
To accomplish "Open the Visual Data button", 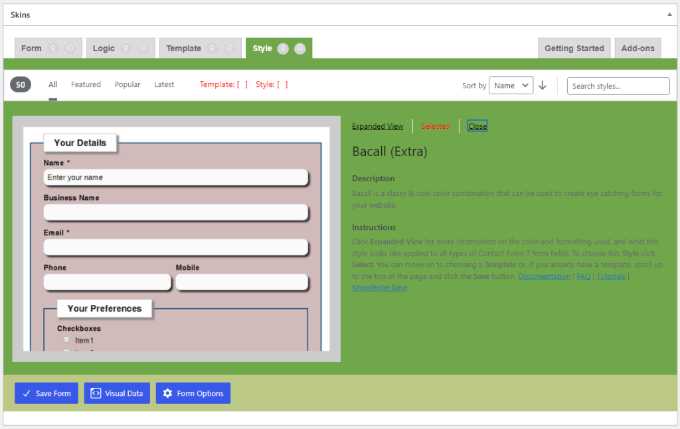I will (117, 393).
